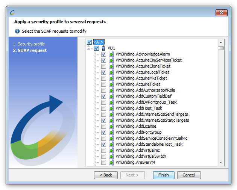This screenshot has width=237, height=190.
Task: Uncheck VimBinding.AddStandaloneHost_Task checkbox
Action: (103, 144)
